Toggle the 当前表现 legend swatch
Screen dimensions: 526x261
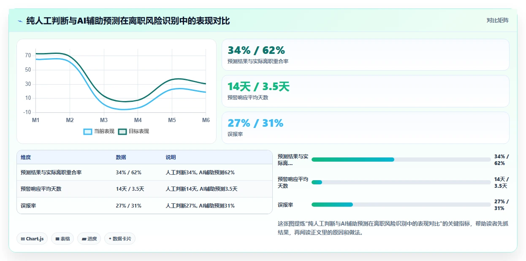point(88,132)
